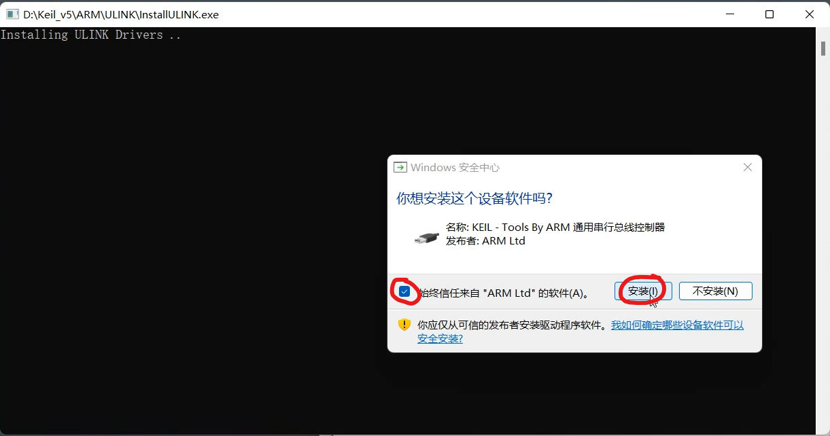Click the console app icon in title bar
This screenshot has height=436, width=830.
pos(12,14)
